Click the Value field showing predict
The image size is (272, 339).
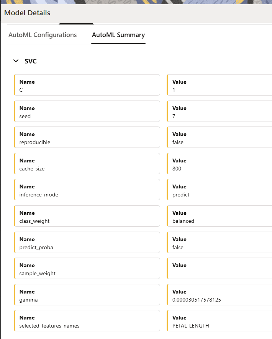[x=218, y=190]
